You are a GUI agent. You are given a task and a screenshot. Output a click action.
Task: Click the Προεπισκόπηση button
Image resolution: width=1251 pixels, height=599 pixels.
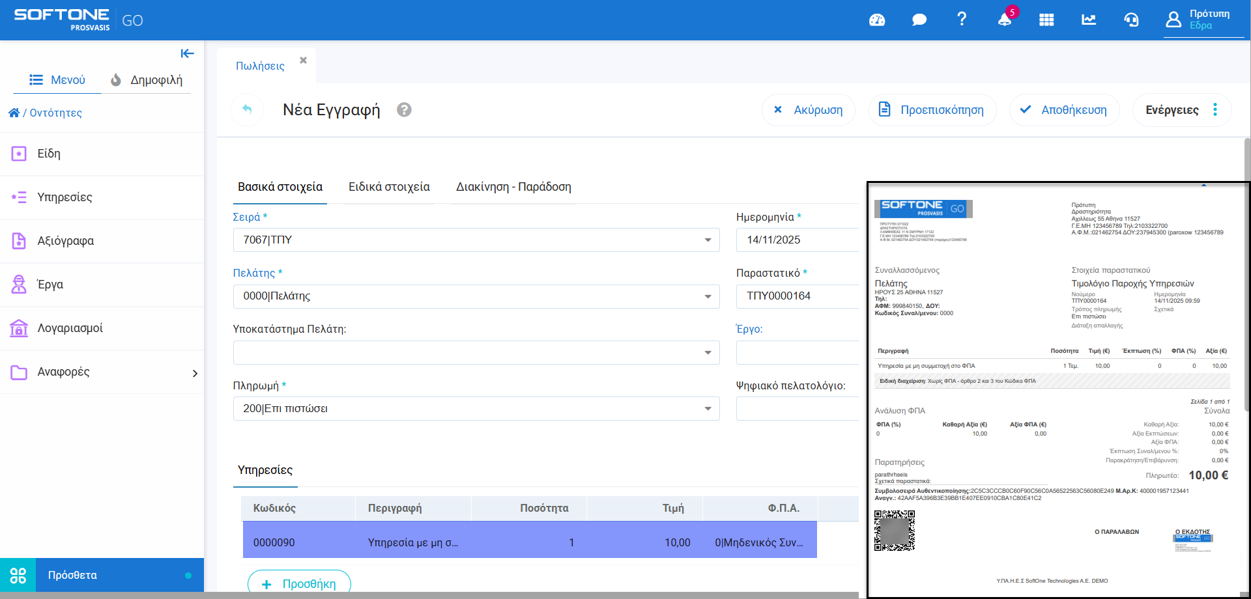tap(932, 110)
